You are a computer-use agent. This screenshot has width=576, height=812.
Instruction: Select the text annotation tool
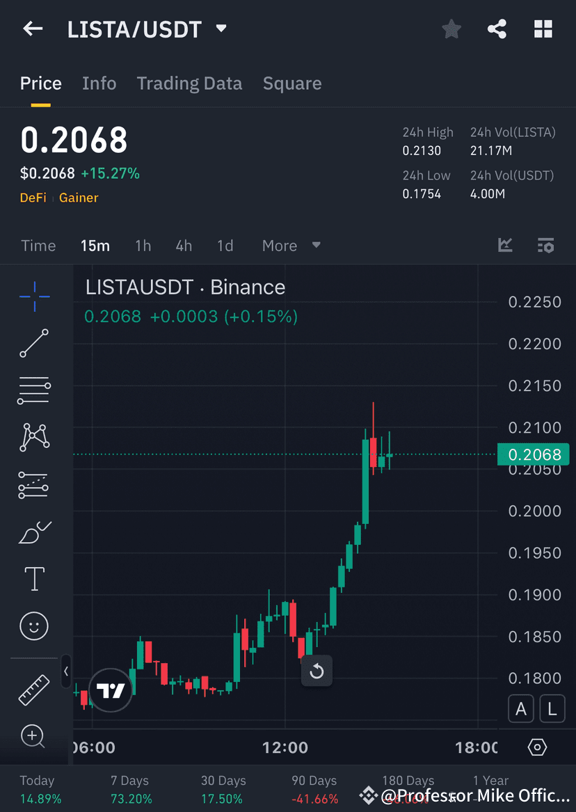[33, 578]
